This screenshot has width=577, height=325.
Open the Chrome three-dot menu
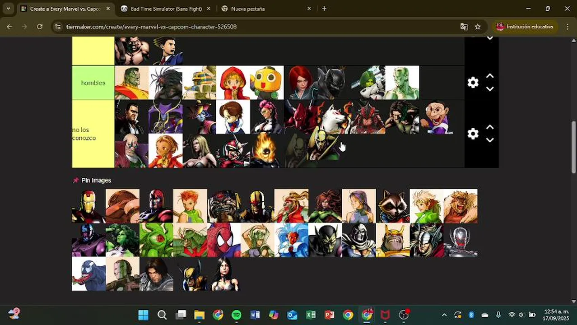[x=568, y=27]
